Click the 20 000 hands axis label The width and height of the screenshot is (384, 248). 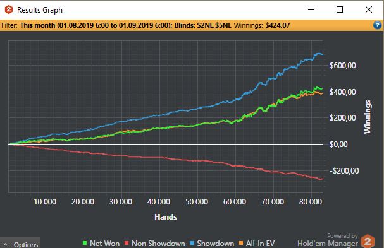[x=83, y=202]
